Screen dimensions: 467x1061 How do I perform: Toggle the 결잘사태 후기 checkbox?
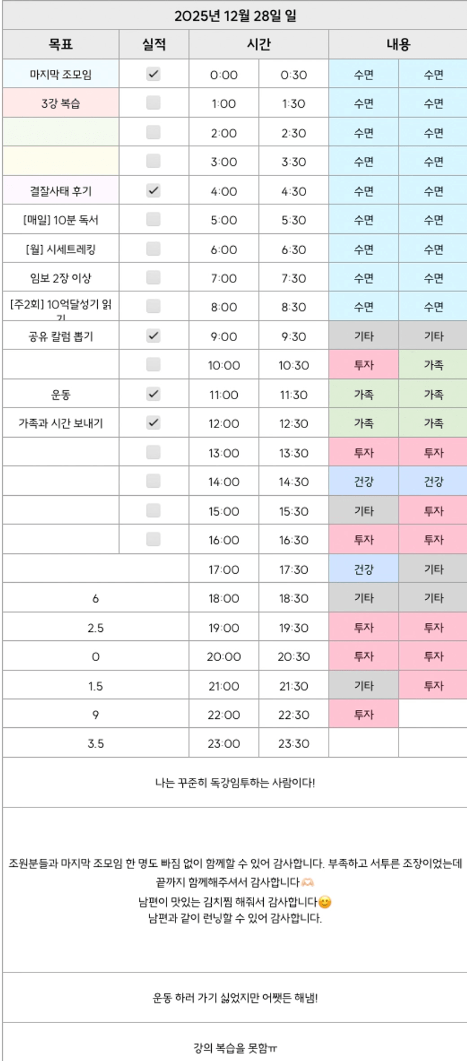click(x=153, y=190)
